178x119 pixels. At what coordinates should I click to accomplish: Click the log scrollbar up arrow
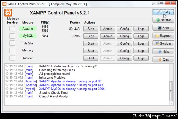[171, 66]
